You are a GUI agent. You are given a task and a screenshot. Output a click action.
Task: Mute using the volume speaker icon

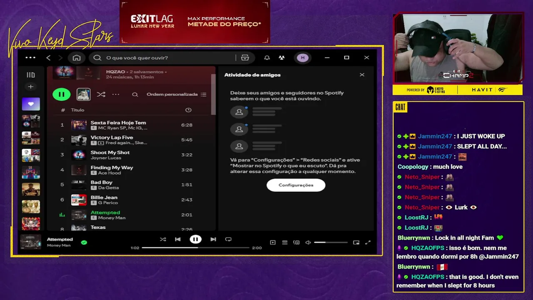(x=308, y=242)
